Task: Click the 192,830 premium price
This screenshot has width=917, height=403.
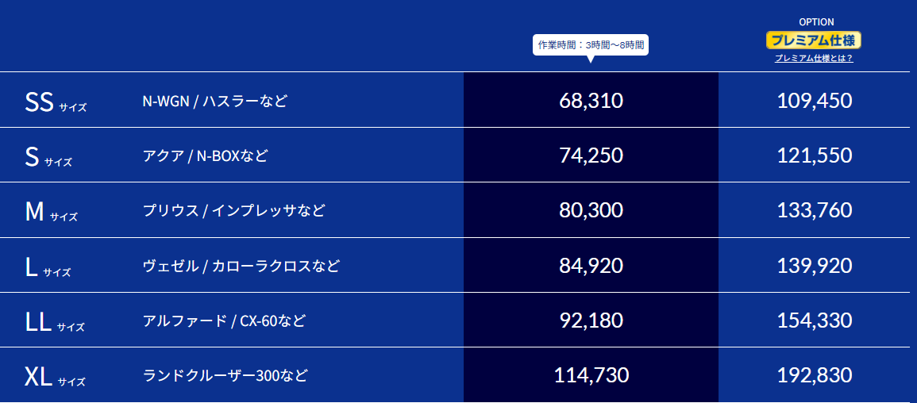Action: 815,375
